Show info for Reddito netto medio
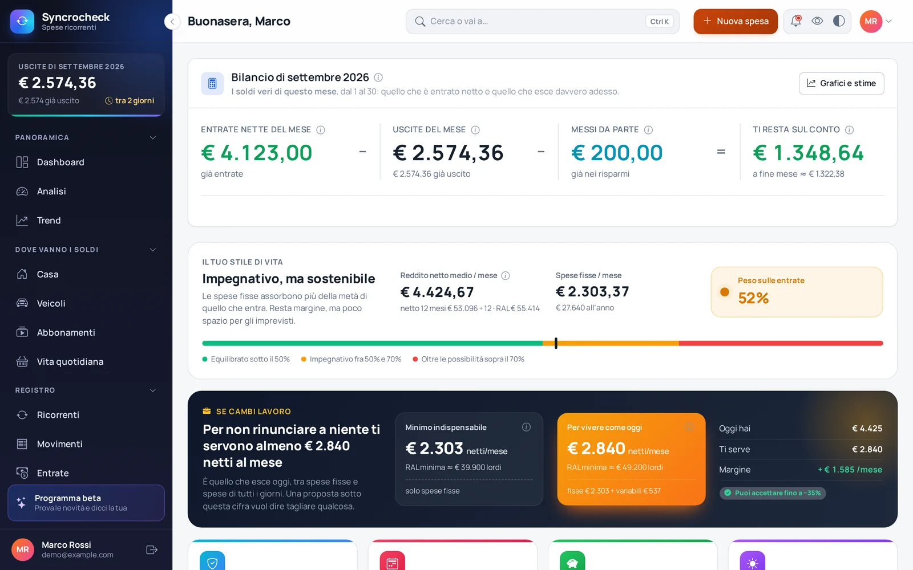Image resolution: width=913 pixels, height=570 pixels. pyautogui.click(x=506, y=276)
